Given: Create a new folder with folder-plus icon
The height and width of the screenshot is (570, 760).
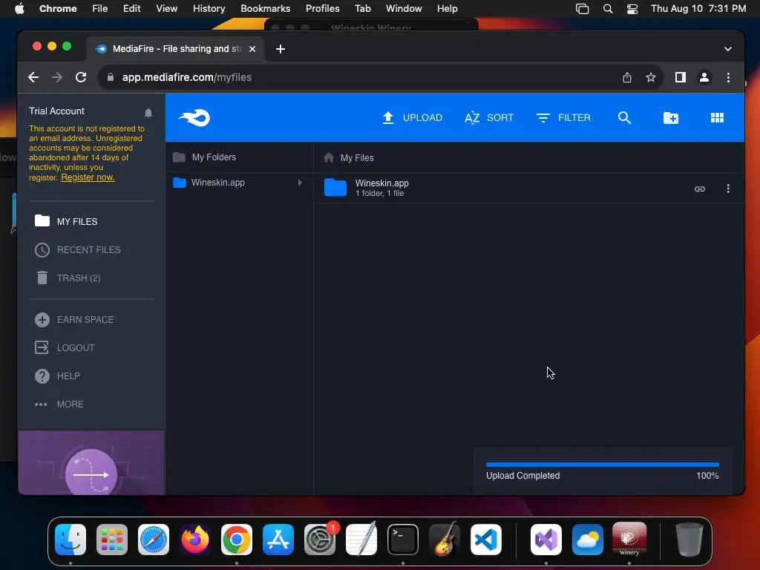Looking at the screenshot, I should tap(671, 118).
